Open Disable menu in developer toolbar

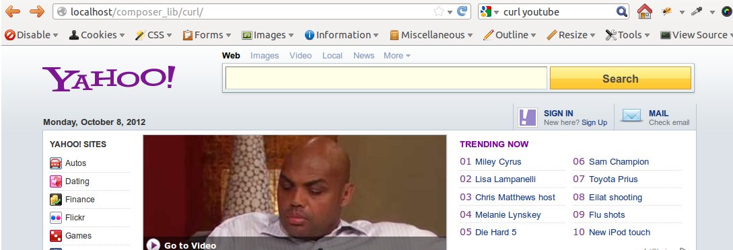pos(32,35)
